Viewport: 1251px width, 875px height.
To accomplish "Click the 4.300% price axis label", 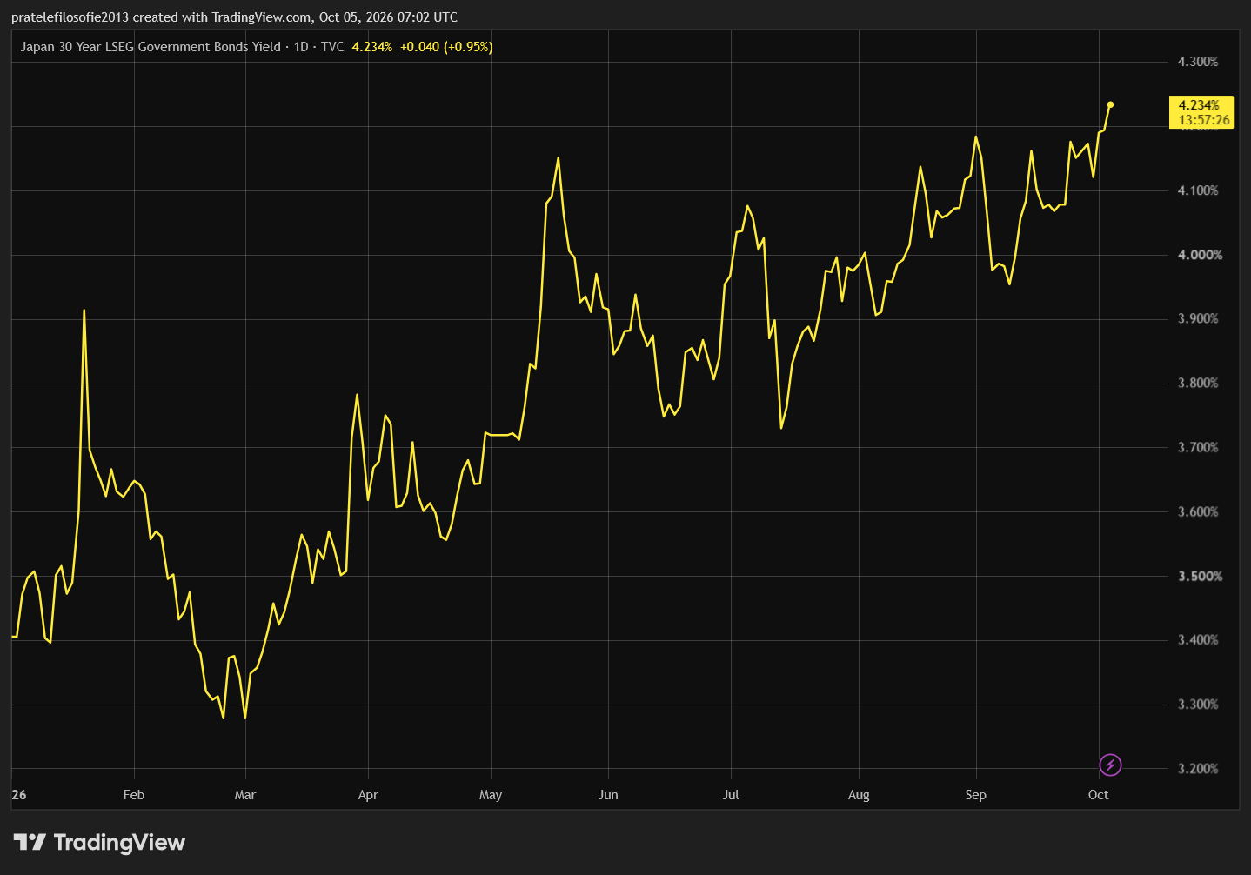I will [1198, 62].
